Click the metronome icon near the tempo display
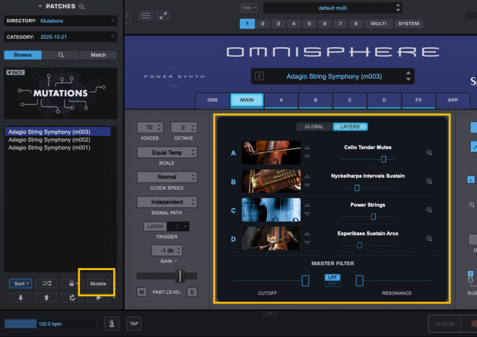This screenshot has width=477, height=337. [x=111, y=323]
